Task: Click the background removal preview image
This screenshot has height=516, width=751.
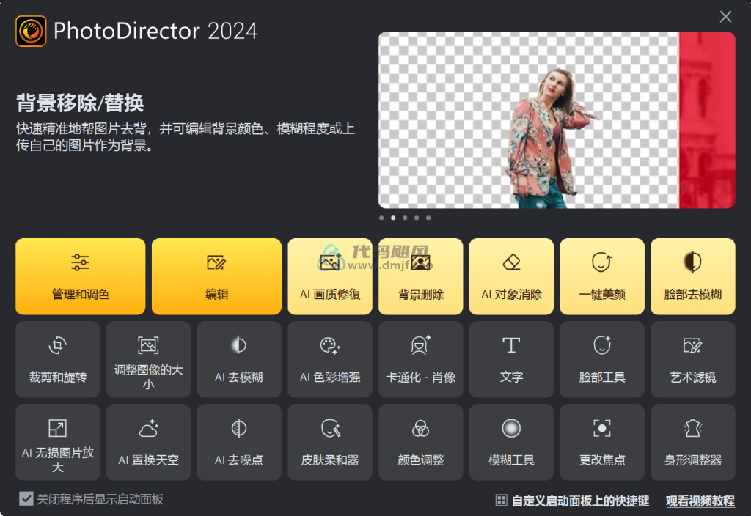Action: [x=557, y=120]
